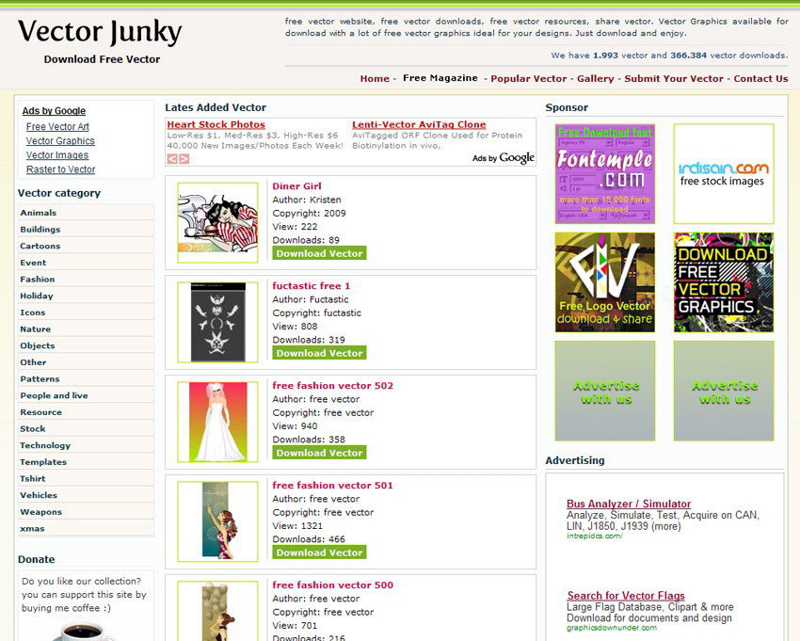Screen dimensions: 800x641
Task: Open the fuctastic free 1 title link
Action: (x=312, y=286)
